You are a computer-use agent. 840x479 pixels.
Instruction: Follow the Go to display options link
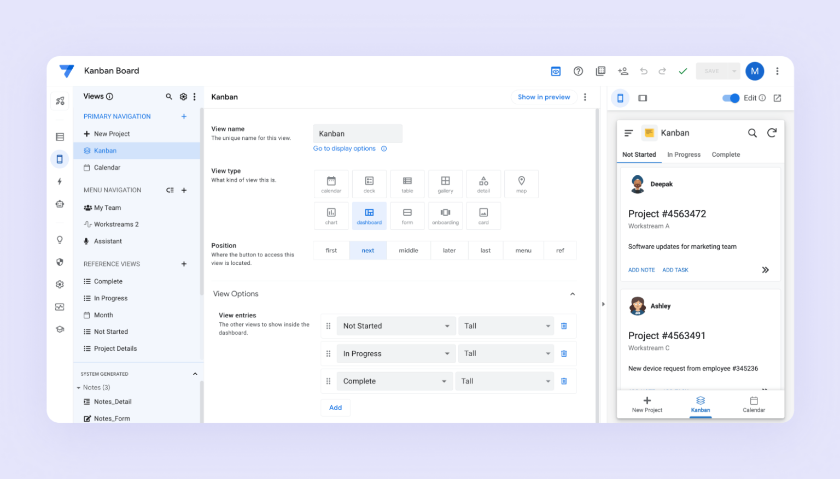pyautogui.click(x=345, y=149)
